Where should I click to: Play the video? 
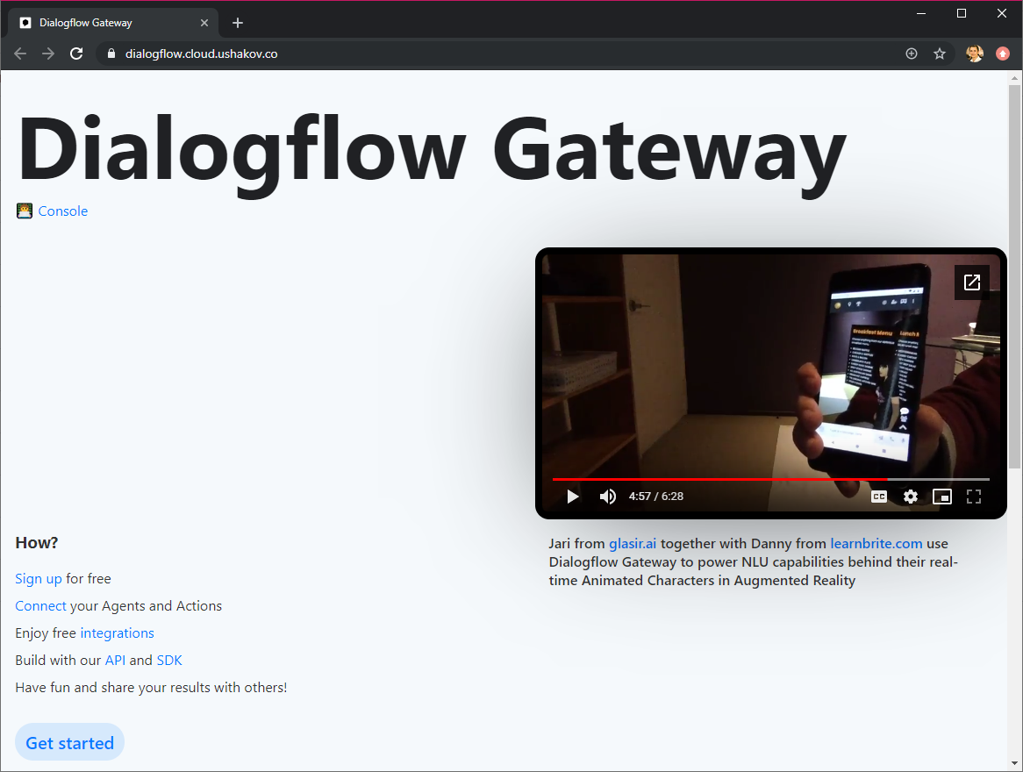click(x=572, y=497)
